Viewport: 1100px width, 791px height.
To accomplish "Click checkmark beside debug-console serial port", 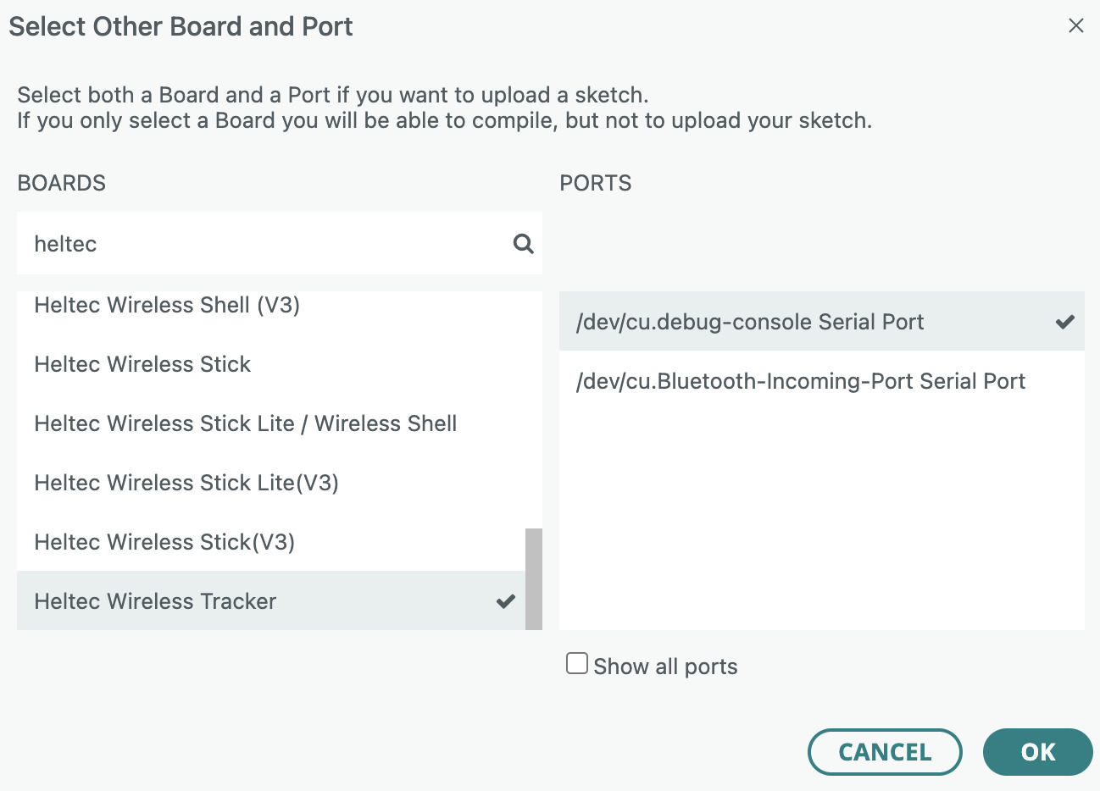I will (x=1064, y=322).
